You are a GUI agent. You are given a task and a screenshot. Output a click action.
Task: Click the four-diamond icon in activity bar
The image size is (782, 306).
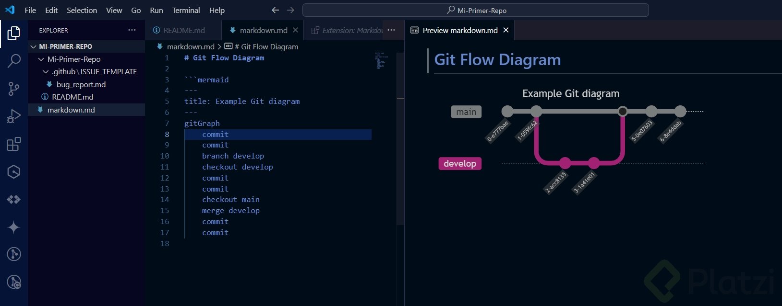tap(14, 199)
